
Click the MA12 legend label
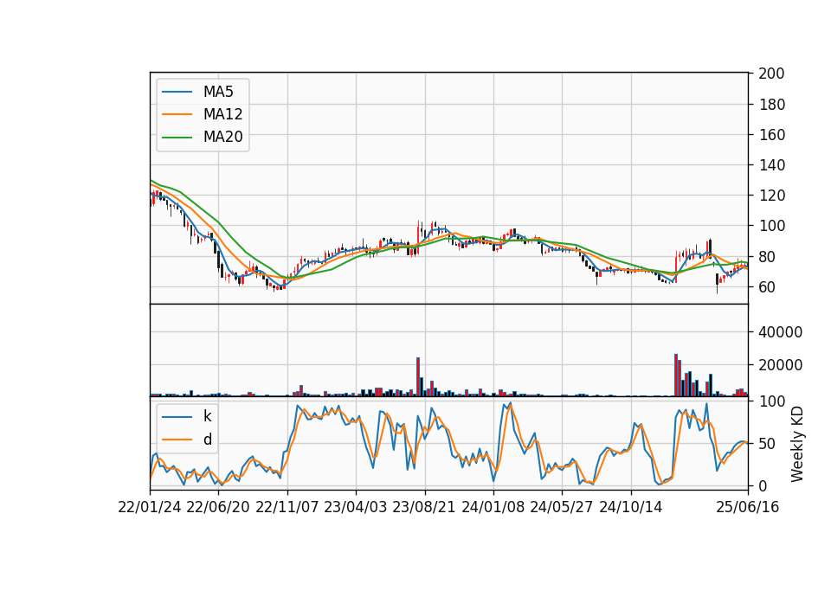tap(222, 114)
